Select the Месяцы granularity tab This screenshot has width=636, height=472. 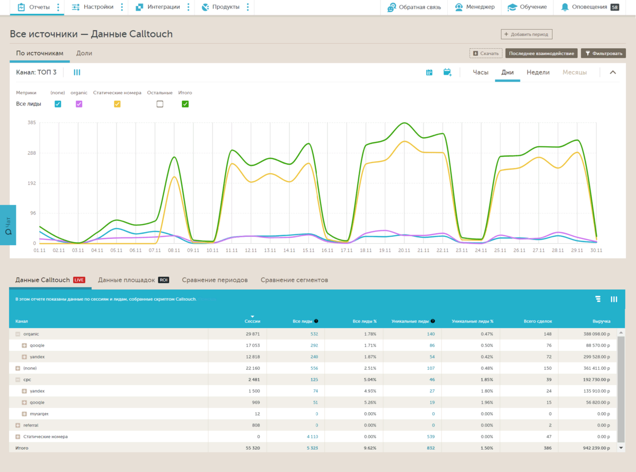click(575, 72)
